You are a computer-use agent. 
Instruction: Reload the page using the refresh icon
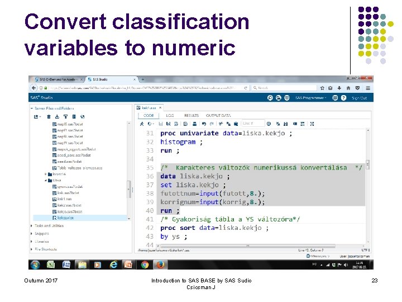pyautogui.click(x=246, y=88)
